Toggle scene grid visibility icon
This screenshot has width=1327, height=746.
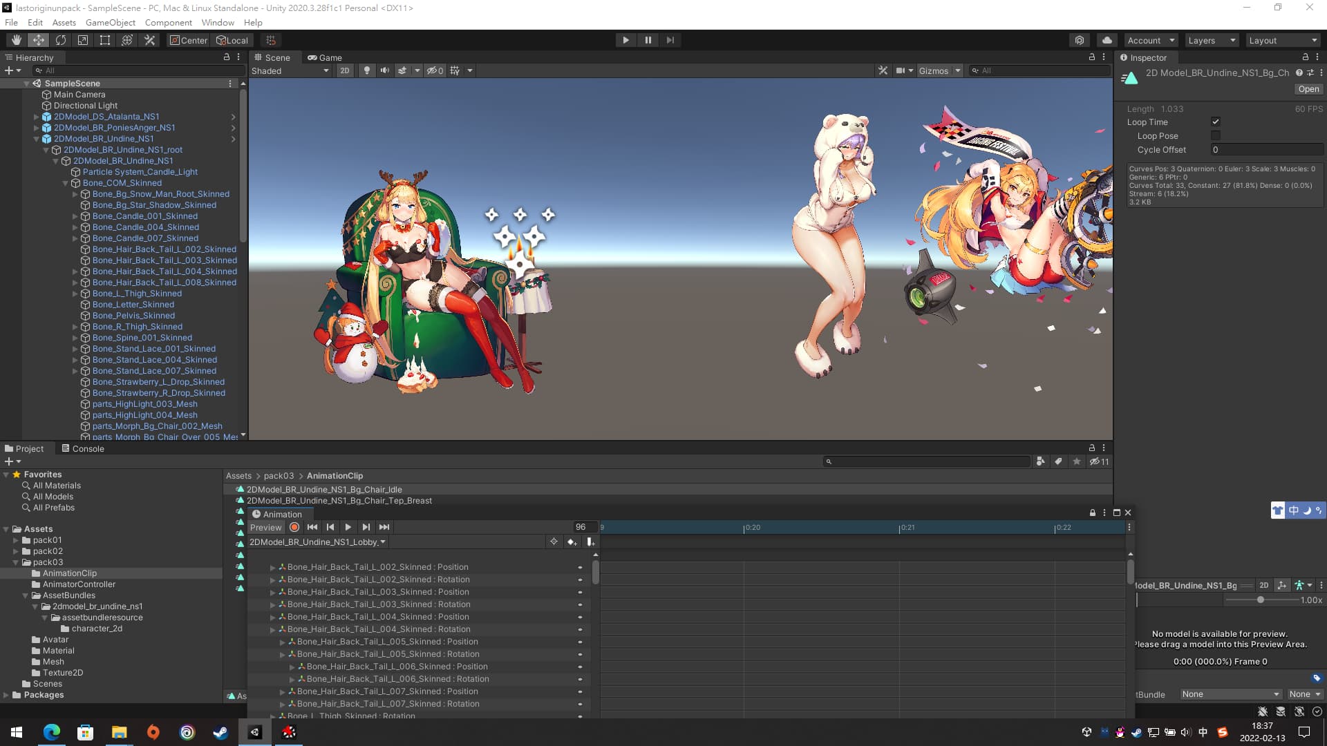pos(455,70)
